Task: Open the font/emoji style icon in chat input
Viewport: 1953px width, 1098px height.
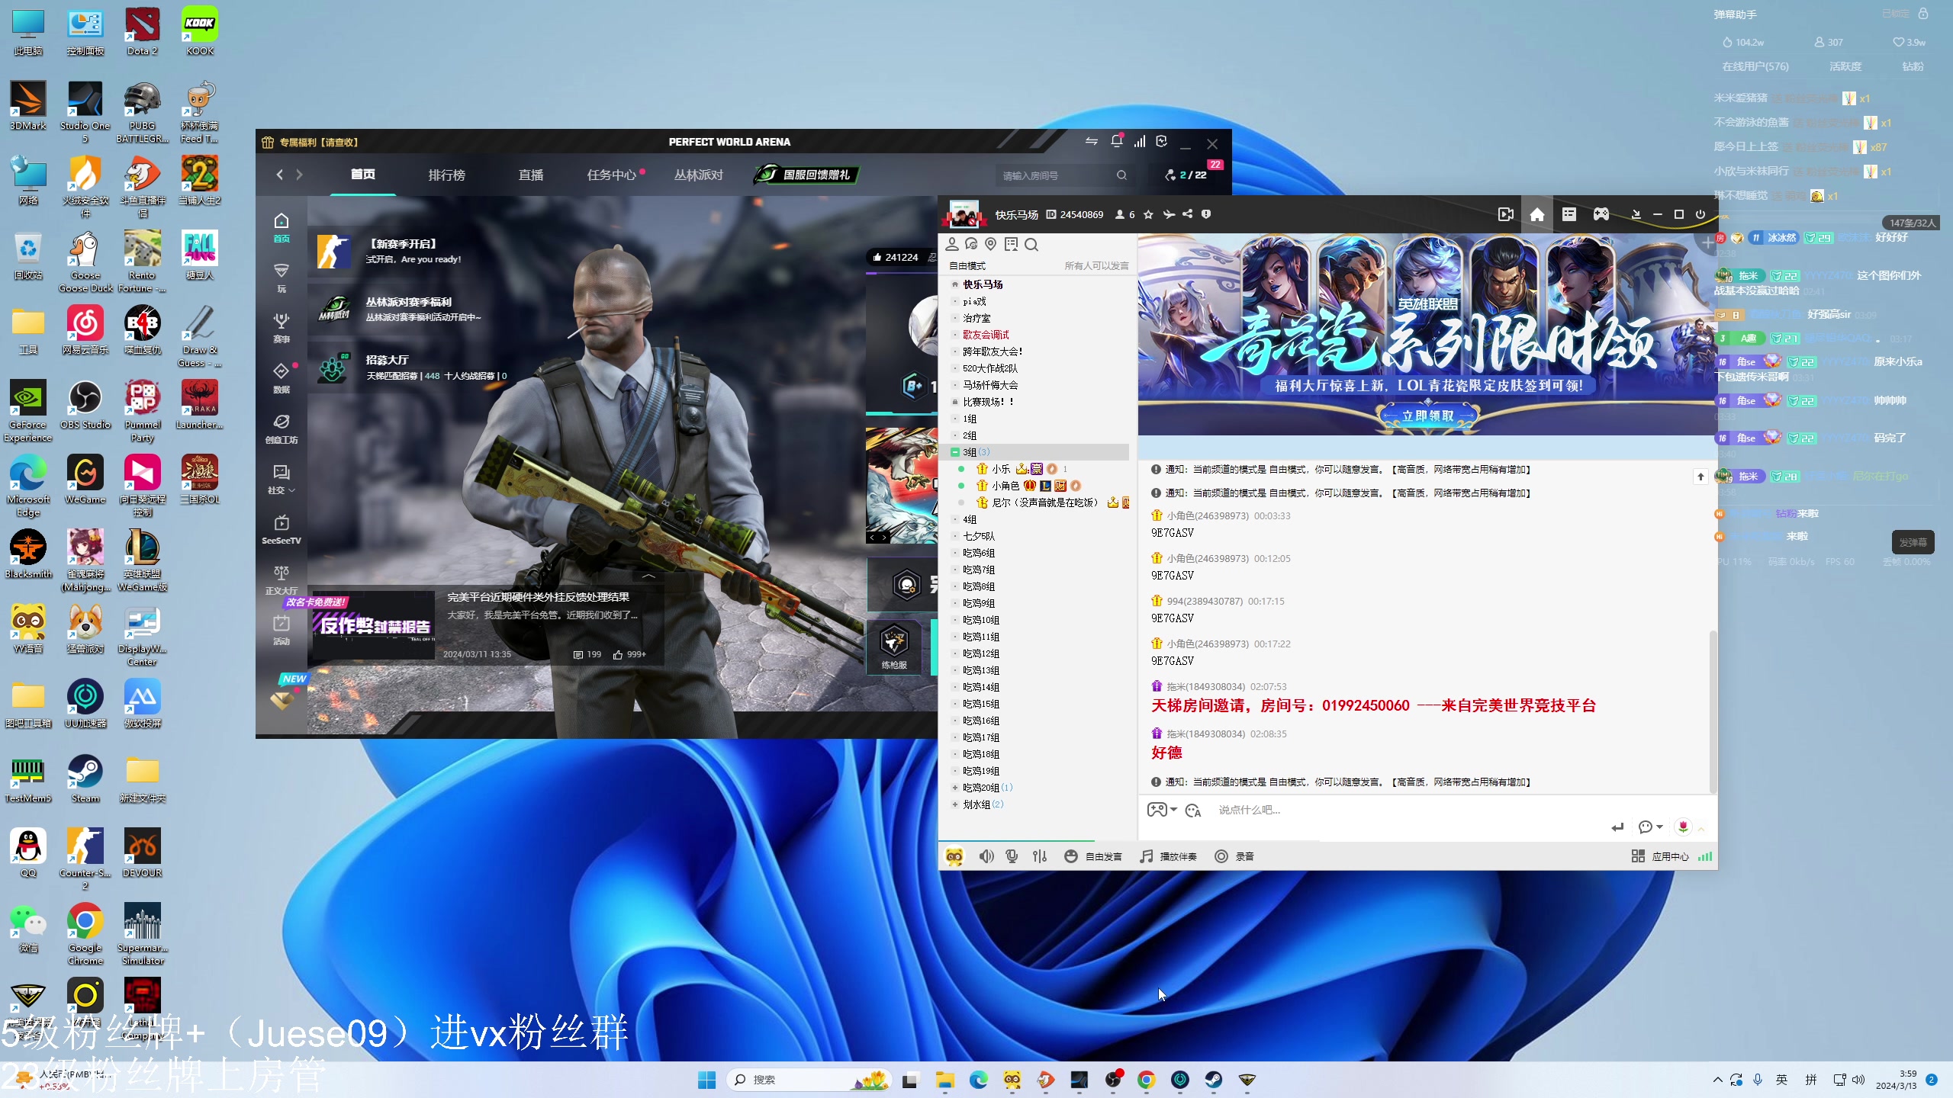Action: pos(1194,810)
